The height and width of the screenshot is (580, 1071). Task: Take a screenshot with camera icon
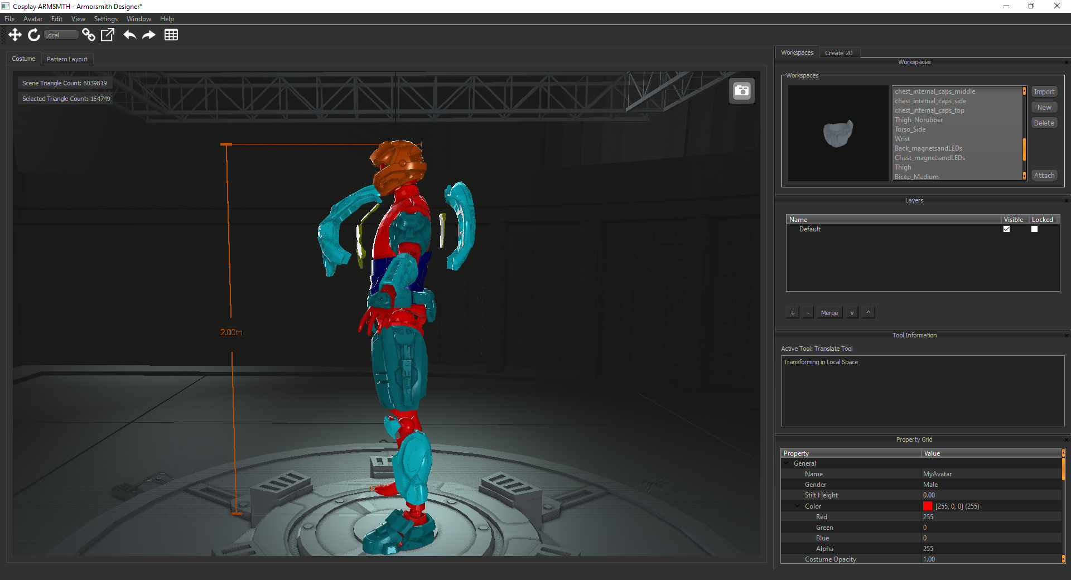(742, 91)
